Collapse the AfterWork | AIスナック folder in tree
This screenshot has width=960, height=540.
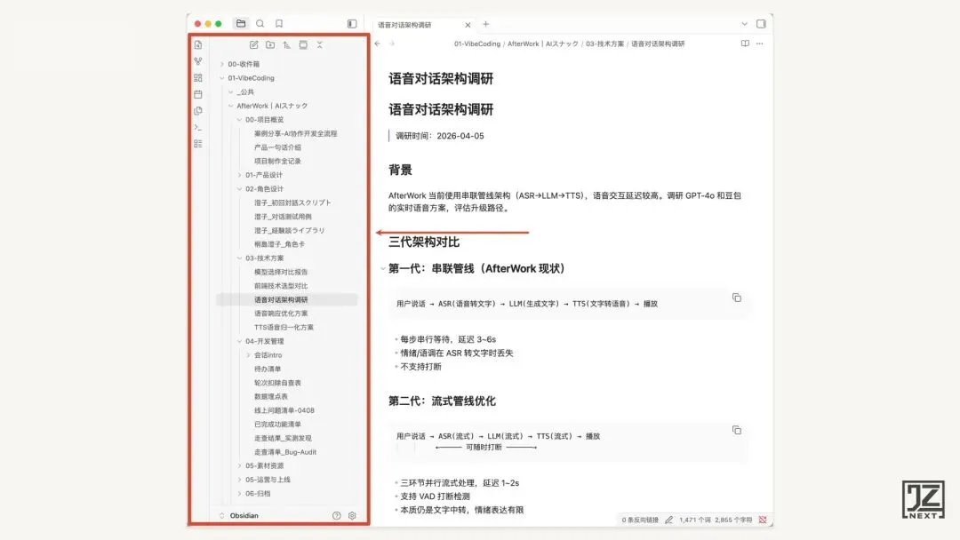click(231, 106)
